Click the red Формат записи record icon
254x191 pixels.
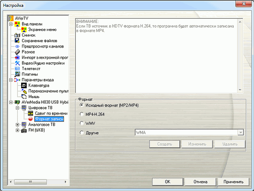30,119
